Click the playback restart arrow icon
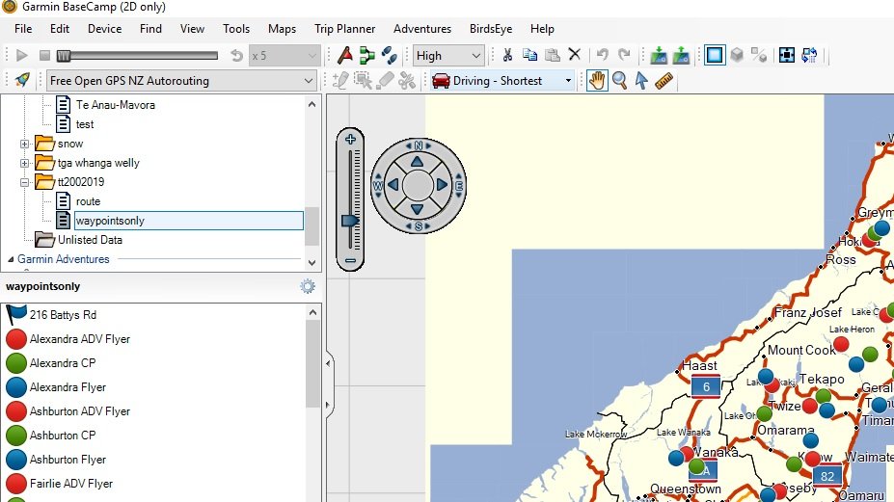894x502 pixels. coord(236,55)
